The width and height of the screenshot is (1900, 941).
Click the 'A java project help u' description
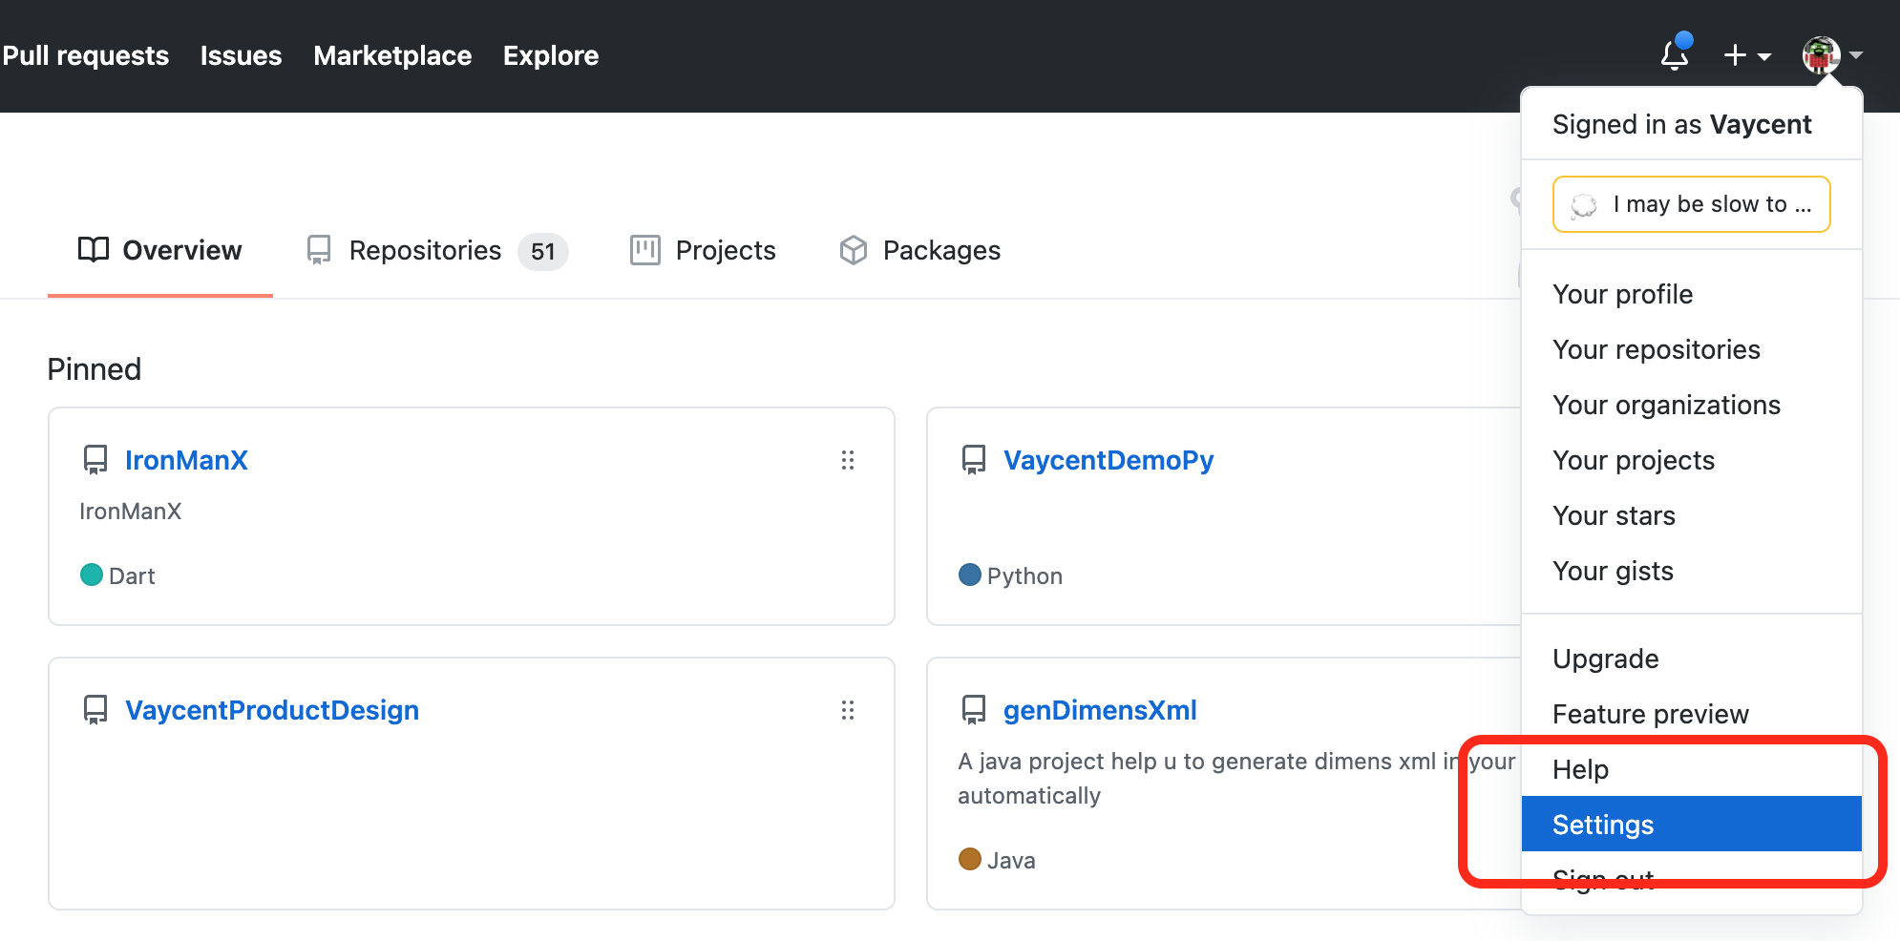tap(1236, 778)
